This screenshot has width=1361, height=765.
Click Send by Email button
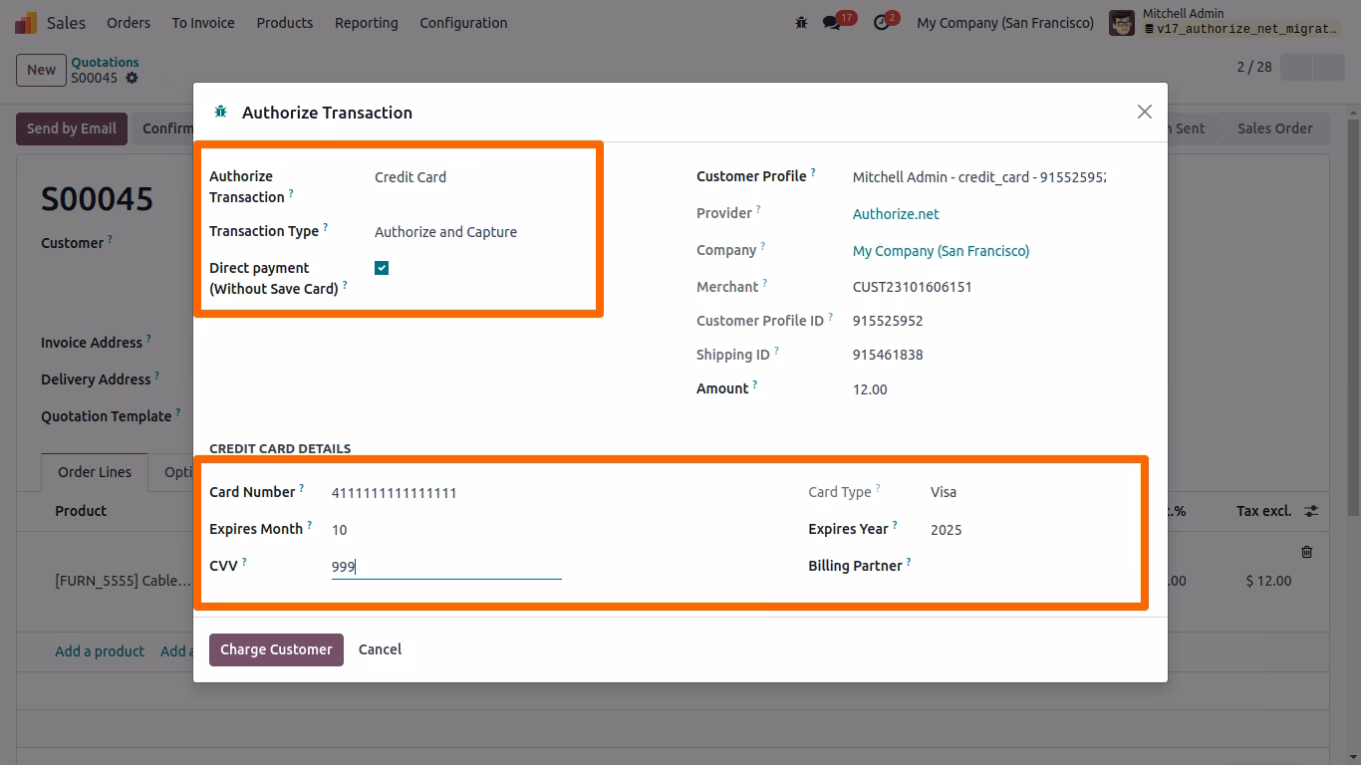[72, 128]
